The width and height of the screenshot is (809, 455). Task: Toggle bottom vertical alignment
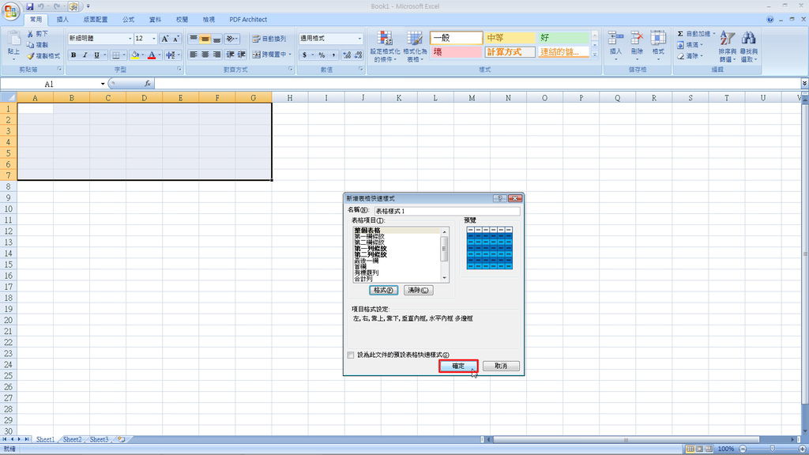tap(216, 39)
